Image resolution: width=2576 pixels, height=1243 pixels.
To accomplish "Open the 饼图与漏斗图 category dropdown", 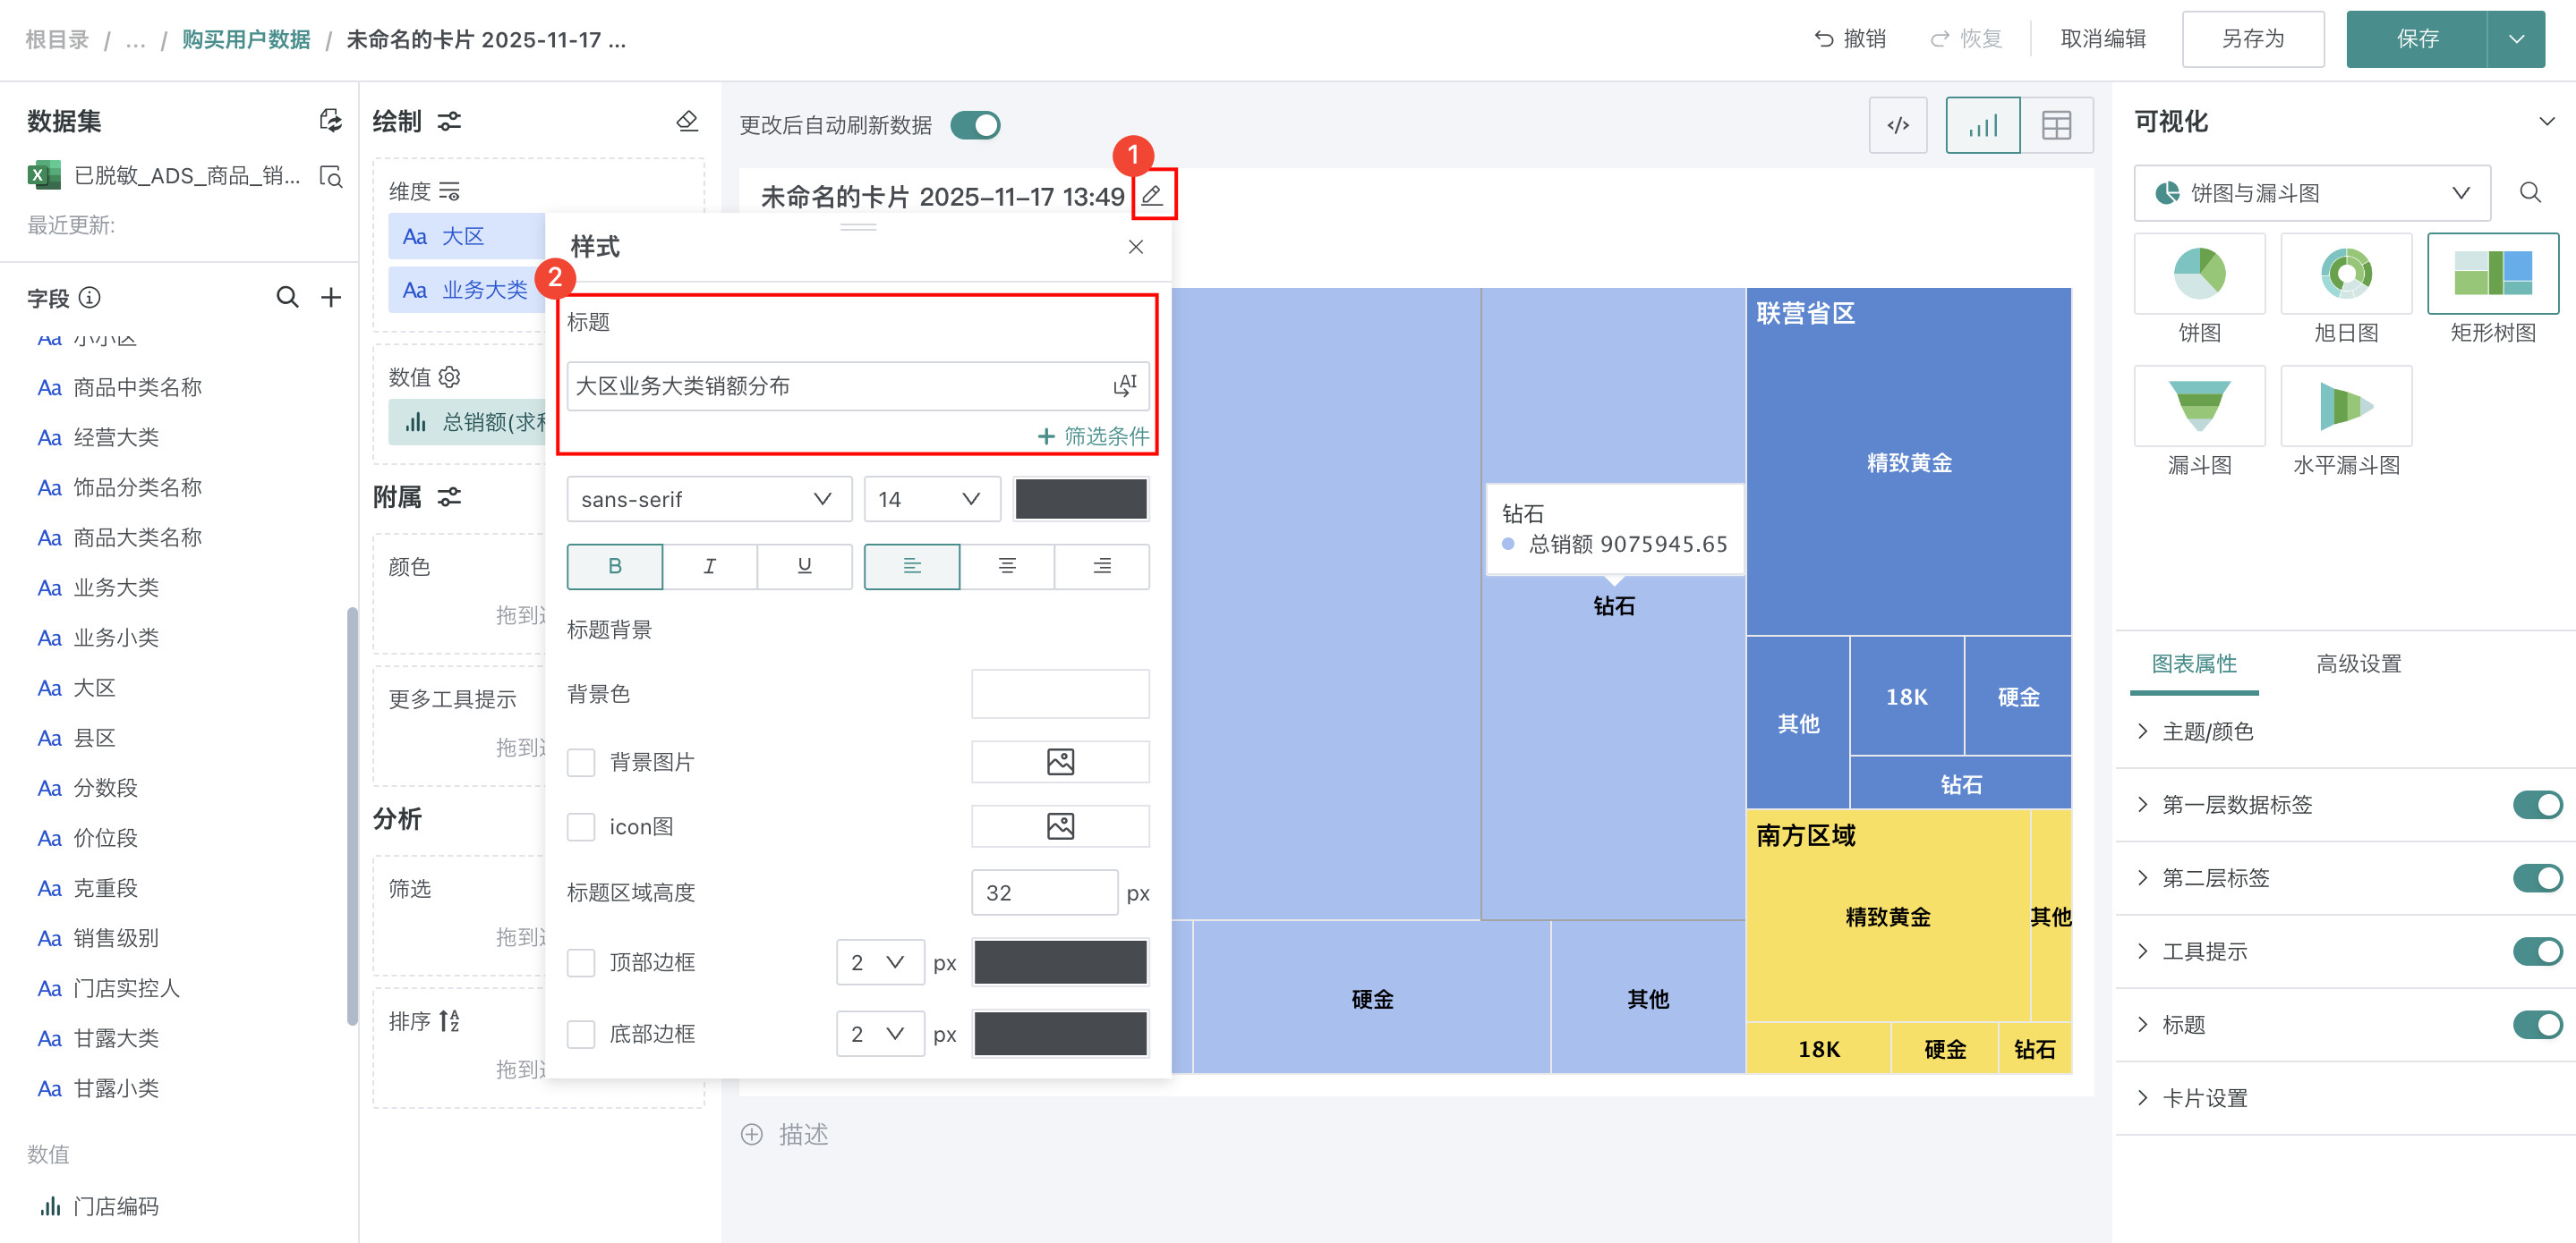I will 2311,193.
